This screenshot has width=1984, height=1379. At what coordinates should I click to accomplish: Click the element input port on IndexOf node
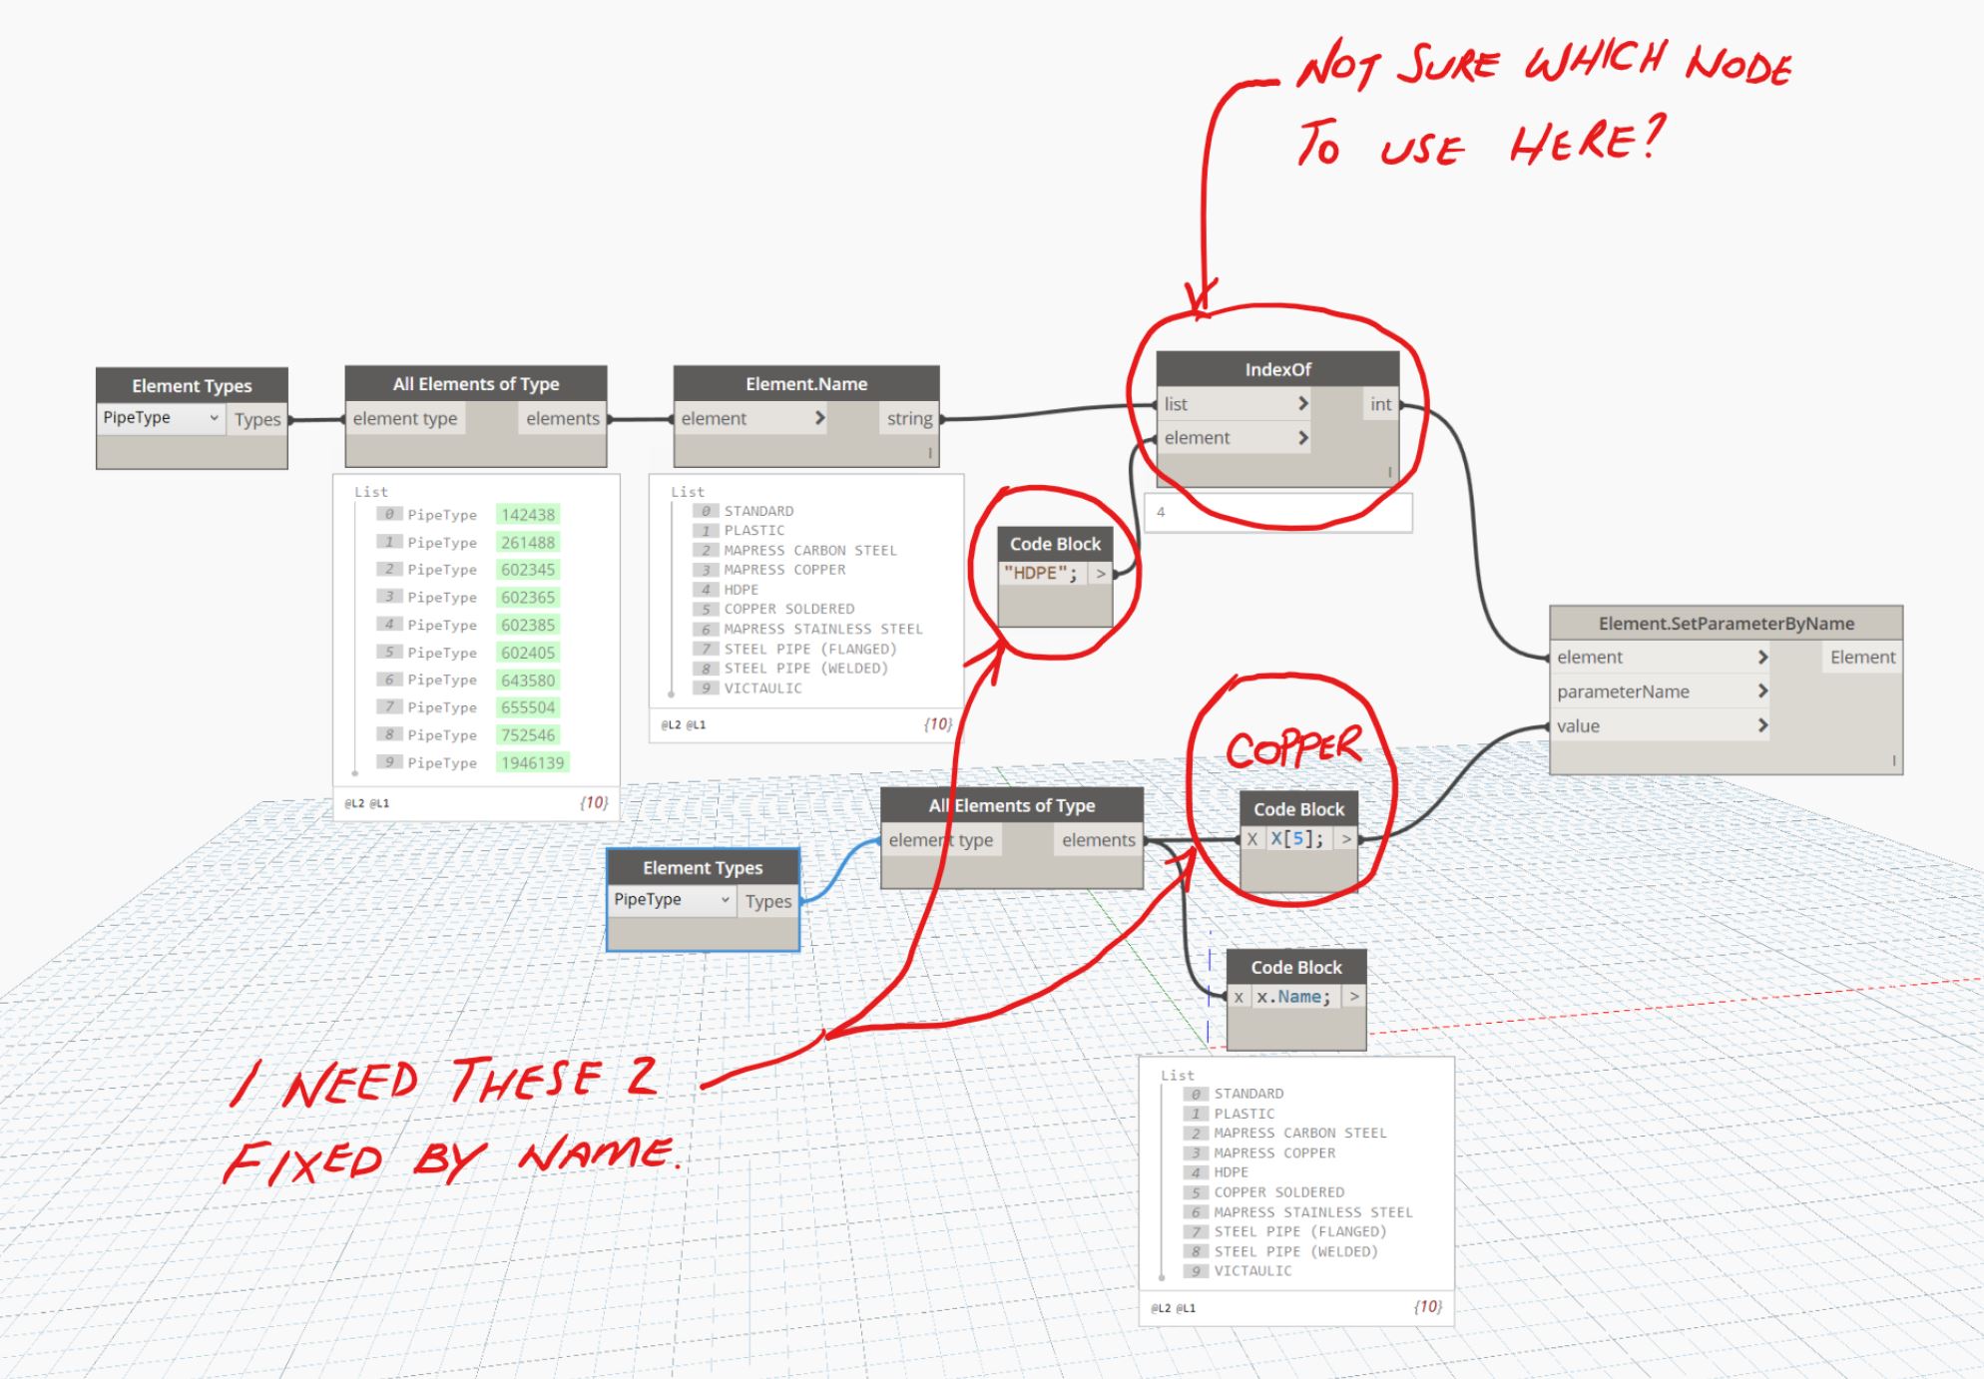pyautogui.click(x=1197, y=437)
